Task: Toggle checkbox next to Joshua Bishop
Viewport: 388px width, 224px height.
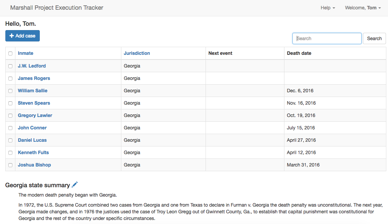Action: point(10,165)
